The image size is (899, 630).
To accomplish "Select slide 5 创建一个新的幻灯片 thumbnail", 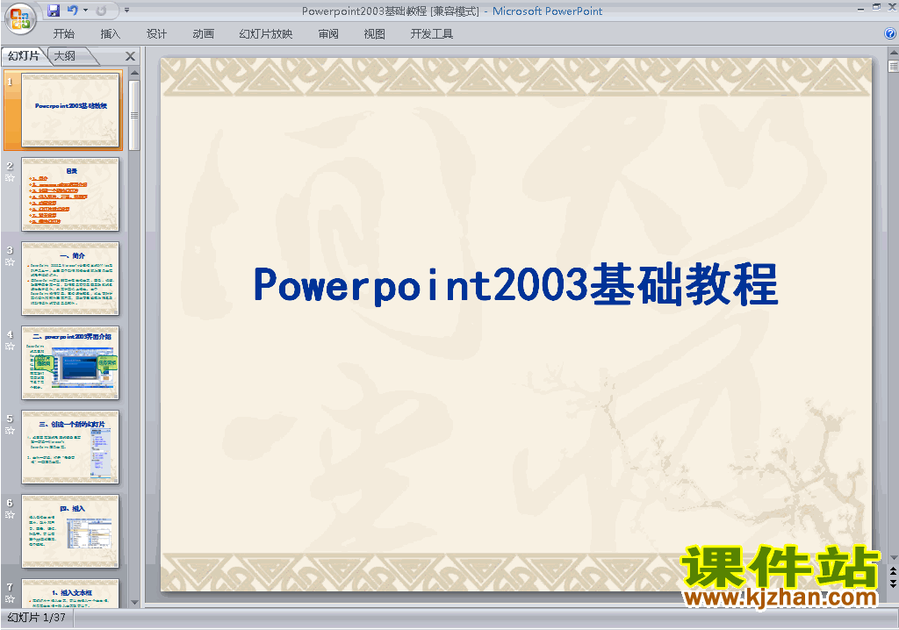I will pyautogui.click(x=70, y=447).
